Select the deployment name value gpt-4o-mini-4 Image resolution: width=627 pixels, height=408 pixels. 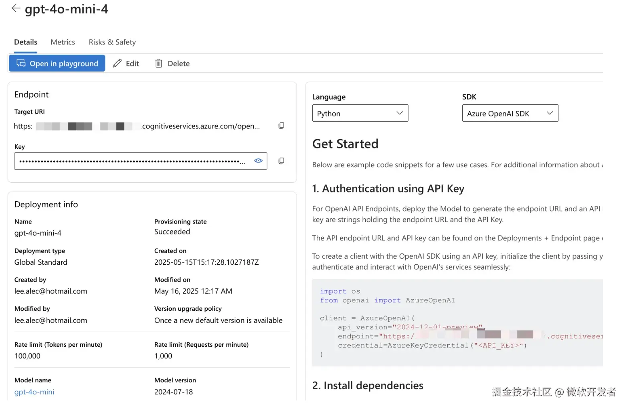point(38,233)
